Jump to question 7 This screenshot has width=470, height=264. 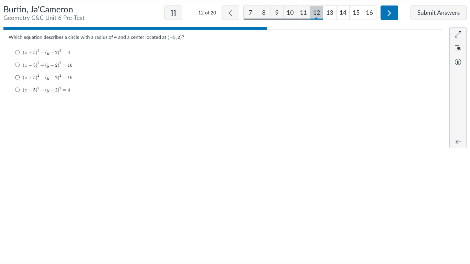tap(250, 13)
